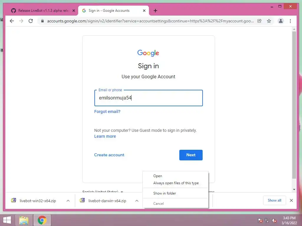
Task: Click the Chrome taskbar icon
Action: (42, 220)
